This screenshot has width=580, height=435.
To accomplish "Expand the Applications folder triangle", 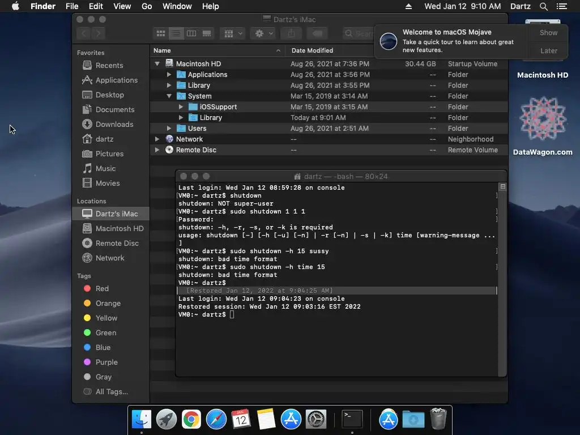I will [169, 74].
